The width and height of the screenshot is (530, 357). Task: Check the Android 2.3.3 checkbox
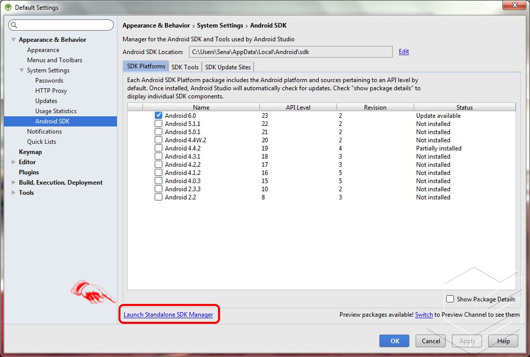pos(158,189)
